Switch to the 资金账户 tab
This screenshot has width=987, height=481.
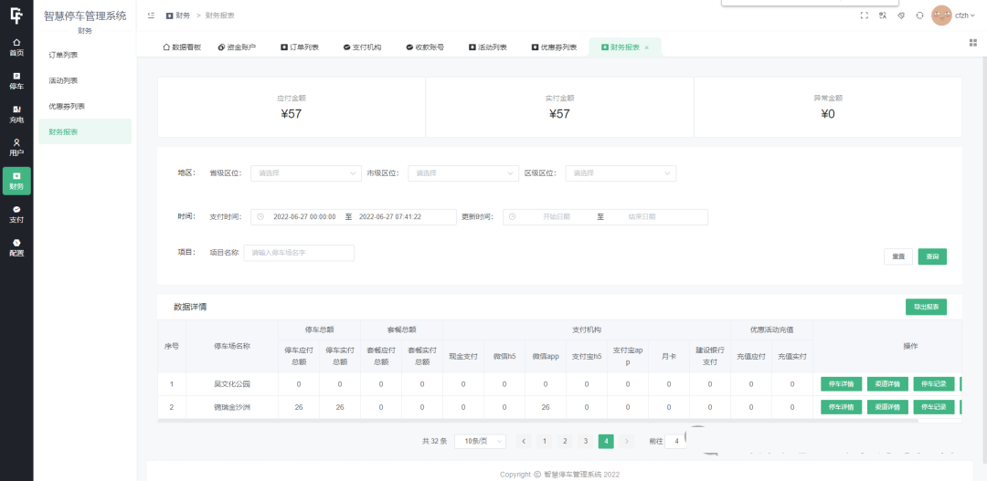(x=237, y=47)
